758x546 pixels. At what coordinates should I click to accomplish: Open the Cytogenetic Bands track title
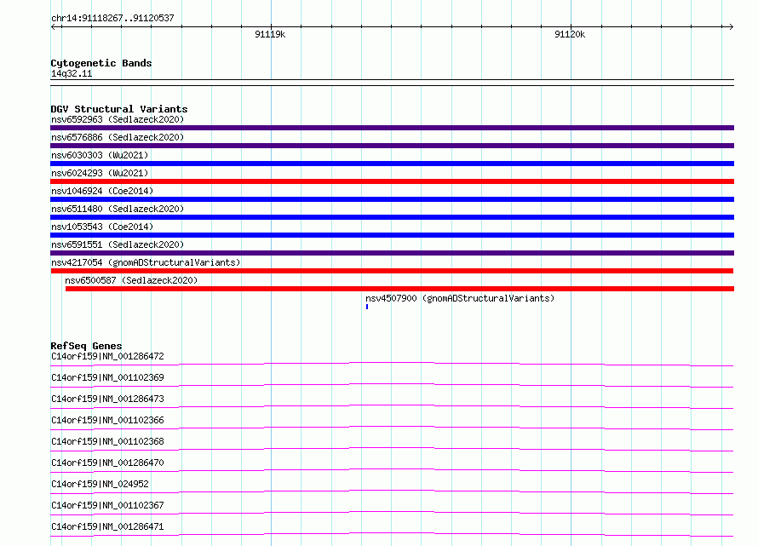tap(101, 63)
